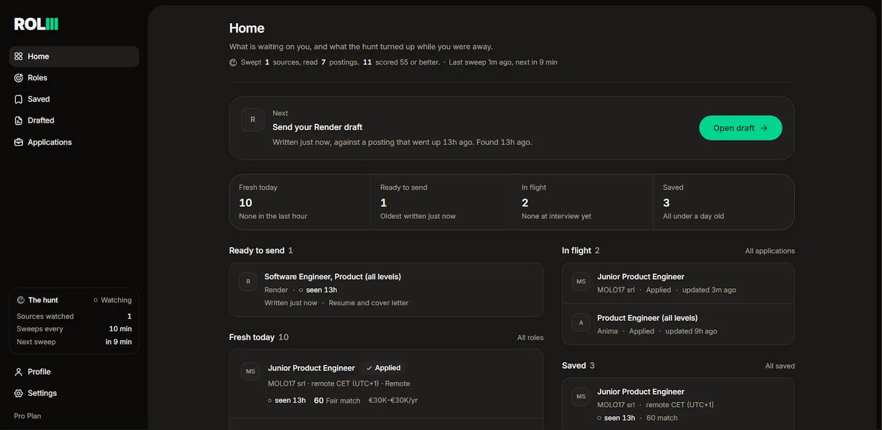Click the sweep status icon before "Swept"
Viewport: 882px width, 430px height.
click(233, 62)
